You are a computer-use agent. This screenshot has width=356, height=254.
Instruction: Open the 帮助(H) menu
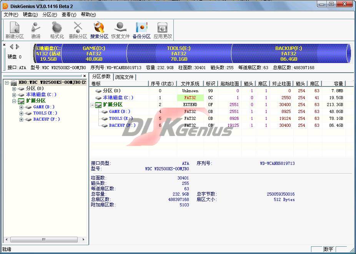[x=88, y=15]
